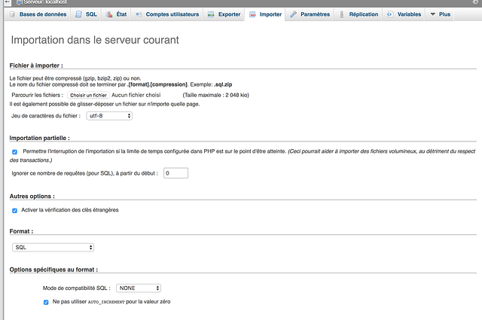
Task: Click the back arrow icon at top-left
Action: point(7,2)
